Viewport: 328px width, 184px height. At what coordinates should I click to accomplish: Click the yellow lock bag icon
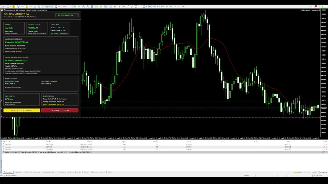pyautogui.click(x=27, y=6)
